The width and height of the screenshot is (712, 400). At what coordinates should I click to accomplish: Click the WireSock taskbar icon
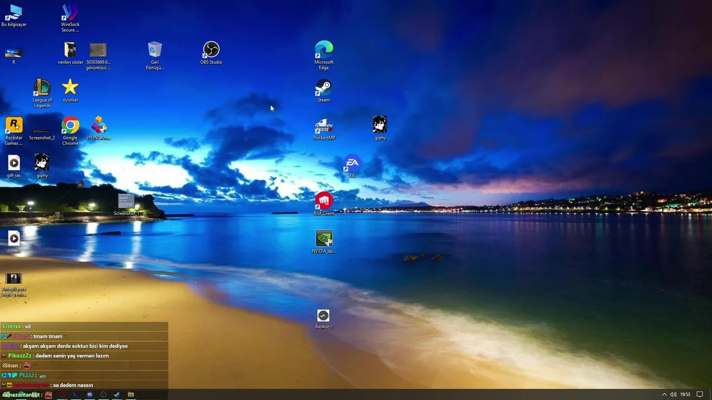click(x=76, y=394)
